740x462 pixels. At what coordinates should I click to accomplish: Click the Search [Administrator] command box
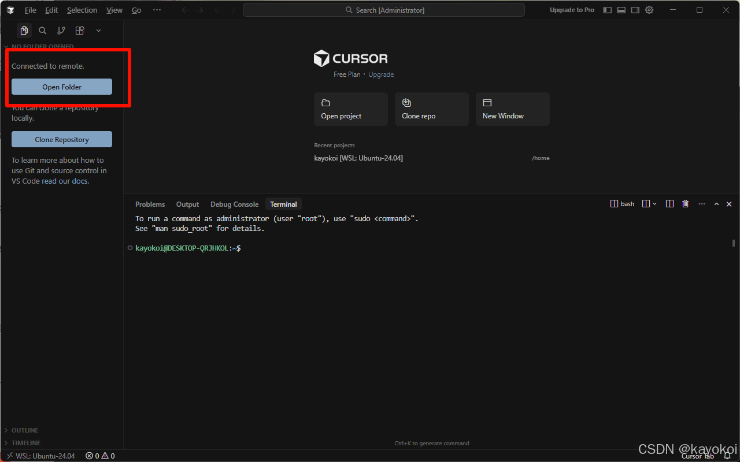click(384, 10)
